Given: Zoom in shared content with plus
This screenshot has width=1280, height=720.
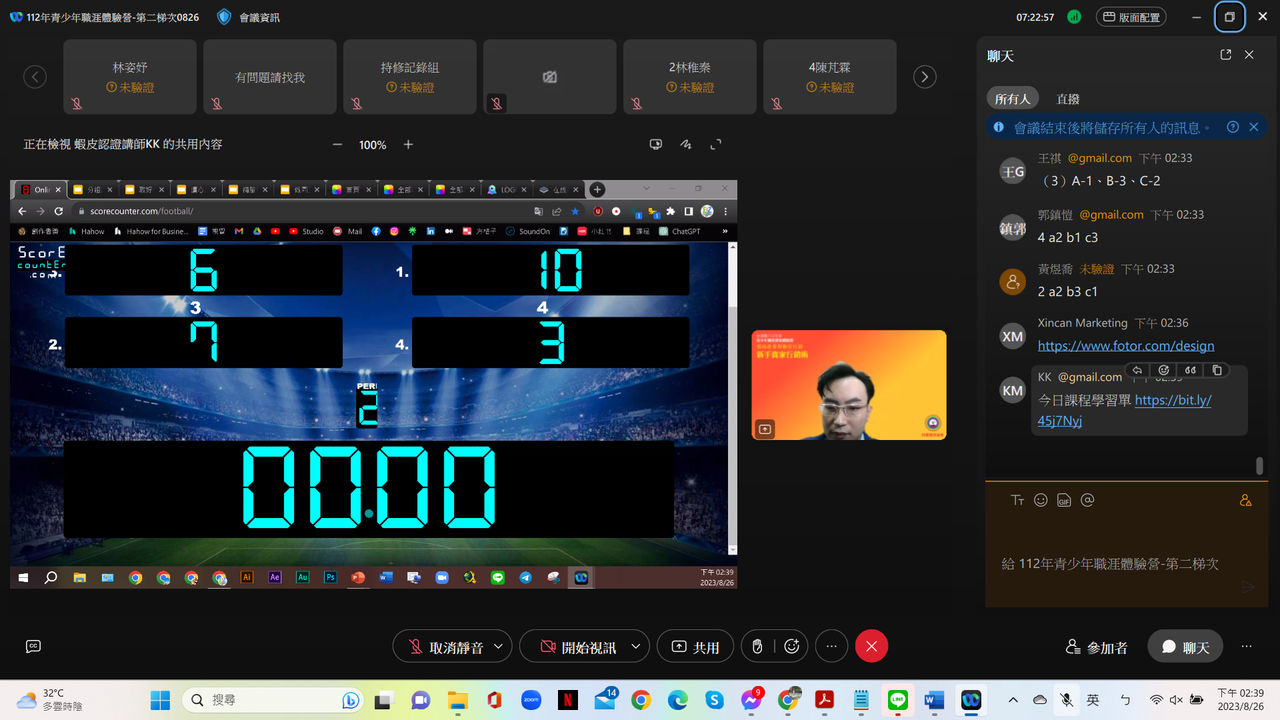Looking at the screenshot, I should click(x=408, y=145).
